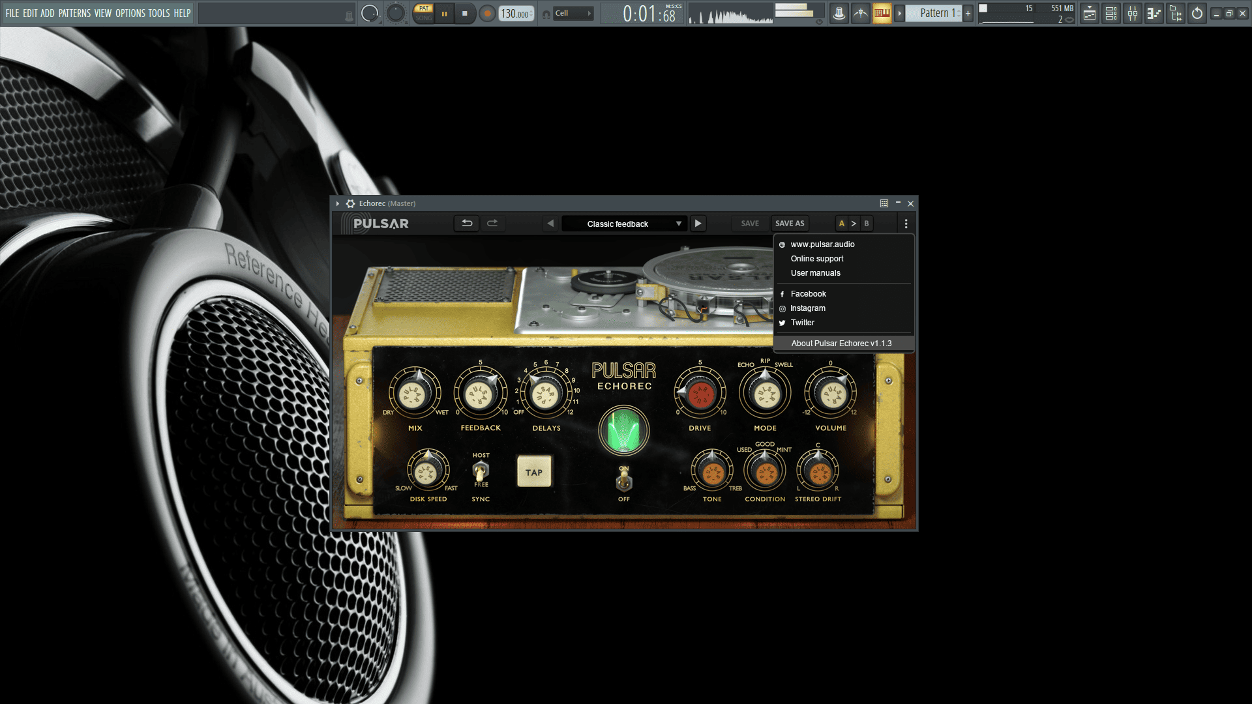Click the red DRIVE knob
The height and width of the screenshot is (704, 1252).
[x=700, y=393]
